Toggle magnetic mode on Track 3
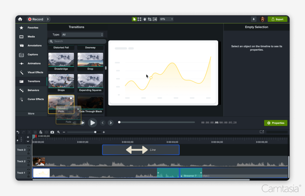Image resolution: width=305 pixels, height=196 pixels. click(29, 150)
